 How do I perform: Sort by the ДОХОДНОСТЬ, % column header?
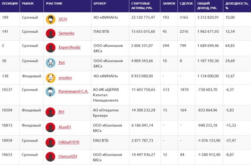tap(237, 6)
